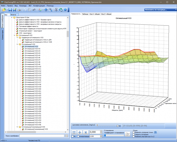Viewport: 177px width, 142px height.
Task: Open the Изменить по матрице dropdown
Action: point(160,10)
